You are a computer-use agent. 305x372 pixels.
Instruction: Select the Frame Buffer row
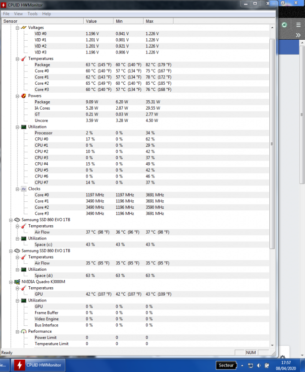pos(152,312)
